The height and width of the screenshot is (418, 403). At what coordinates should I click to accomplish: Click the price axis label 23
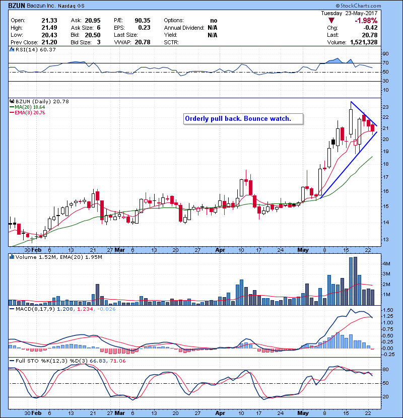pos(386,107)
